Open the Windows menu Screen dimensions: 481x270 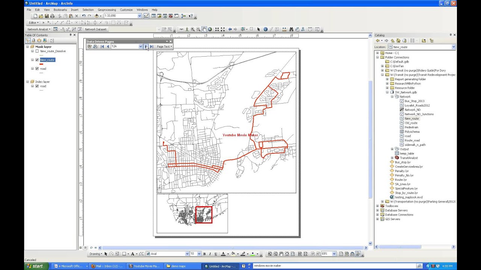[x=142, y=10]
